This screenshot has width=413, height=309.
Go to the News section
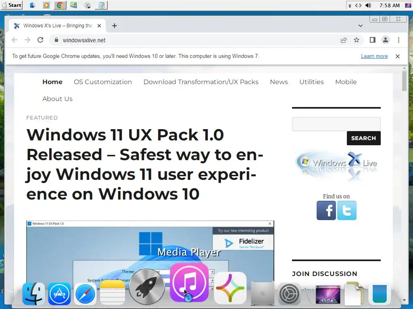(279, 82)
